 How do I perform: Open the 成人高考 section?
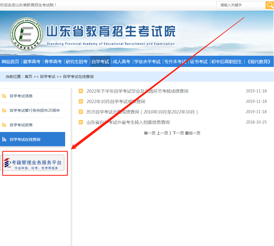[122, 61]
